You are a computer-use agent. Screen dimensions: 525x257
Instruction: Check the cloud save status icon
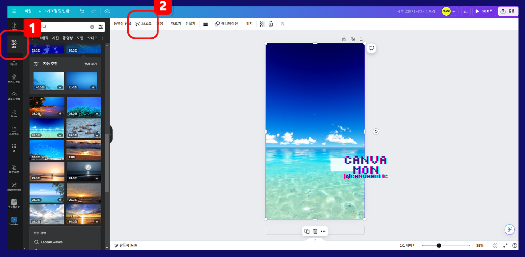[x=107, y=11]
